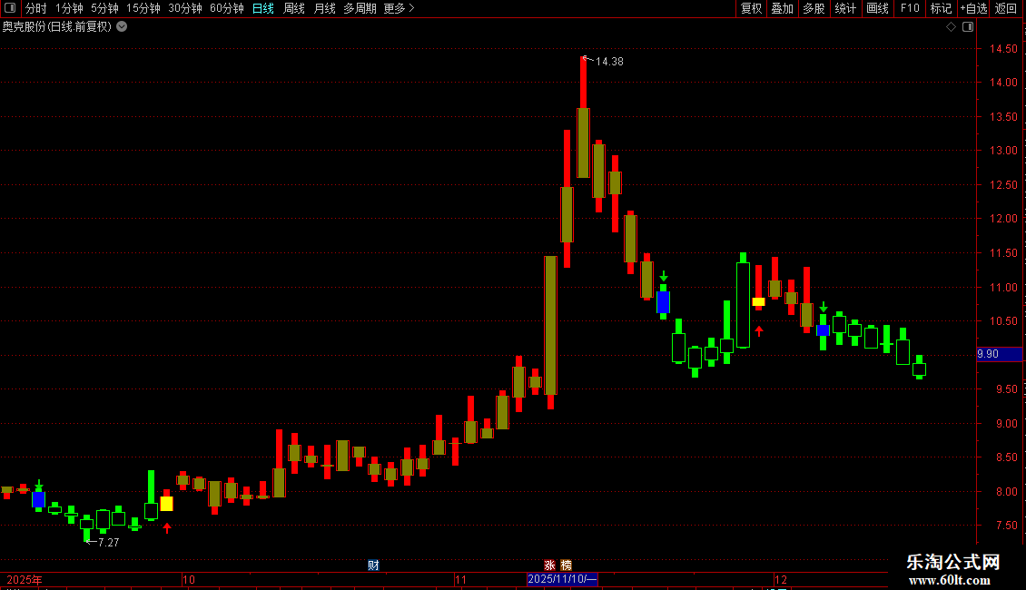
Task: Click the 统计 statistics button
Action: point(844,8)
